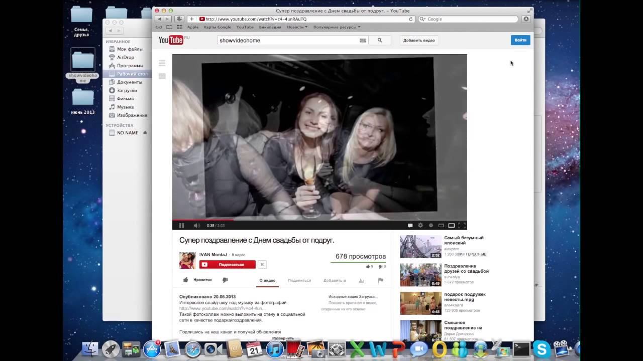Reload the page in Safari
Viewport: 643px width, 361px height.
[x=410, y=19]
